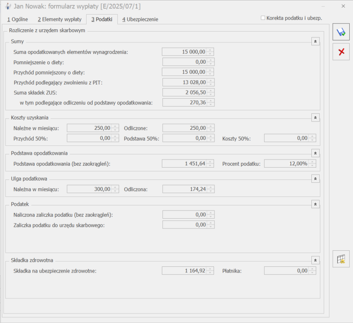Click field showing 270,36 deduction
The height and width of the screenshot is (323, 353).
click(x=188, y=102)
